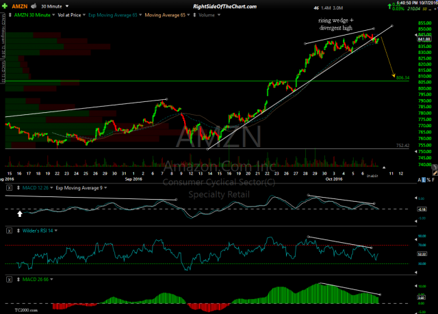The height and width of the screenshot is (314, 438).
Task: Click the Oct 2016 date axis label
Action: 334,179
